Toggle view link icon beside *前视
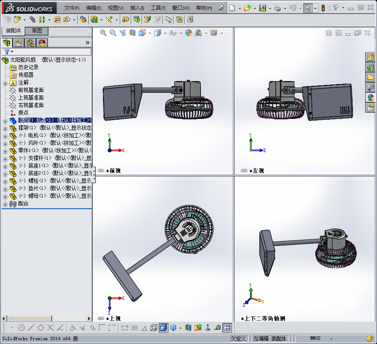The width and height of the screenshot is (377, 344). point(101,171)
